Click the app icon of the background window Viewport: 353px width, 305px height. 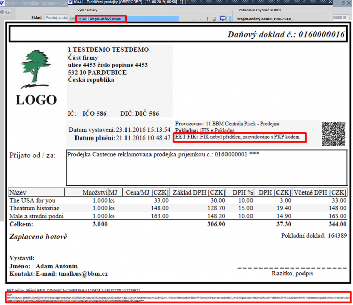tap(3, 3)
